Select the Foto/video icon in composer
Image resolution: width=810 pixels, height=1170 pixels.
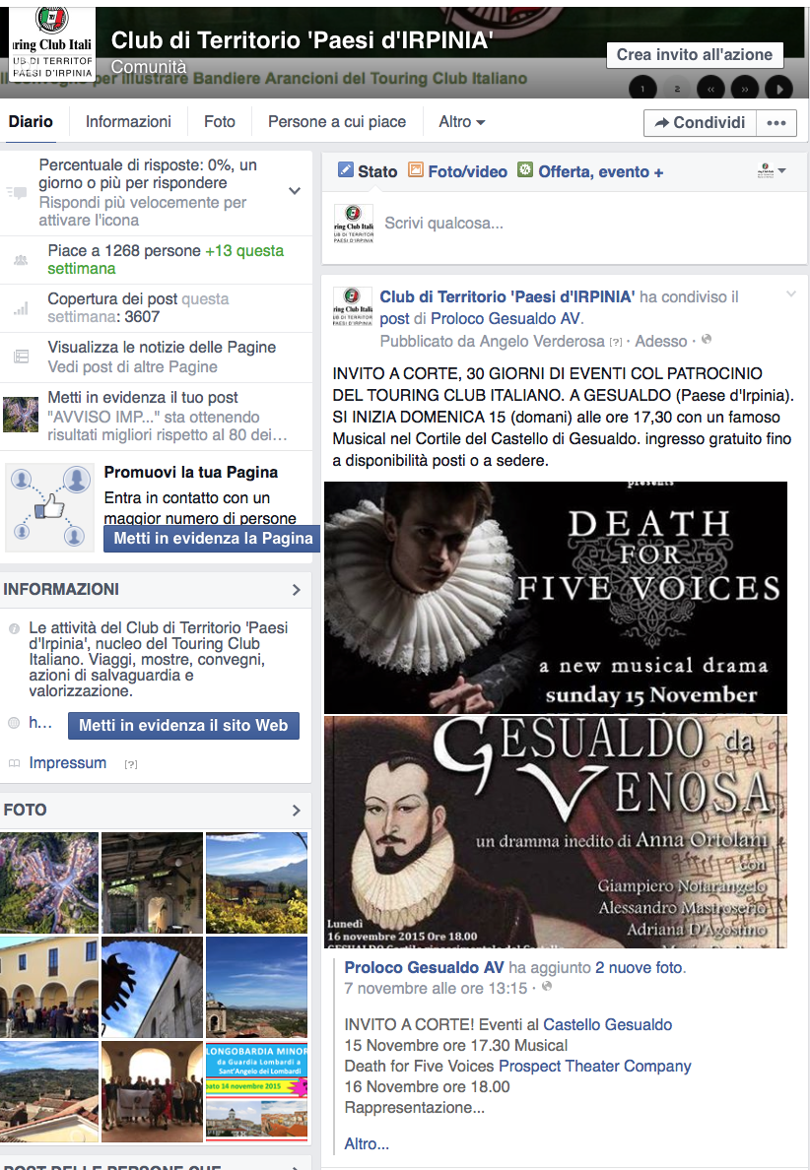click(x=415, y=170)
